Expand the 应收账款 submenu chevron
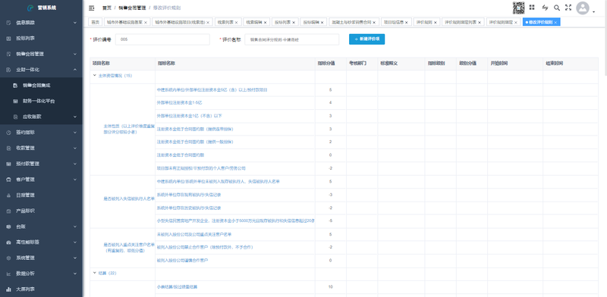 [74, 117]
